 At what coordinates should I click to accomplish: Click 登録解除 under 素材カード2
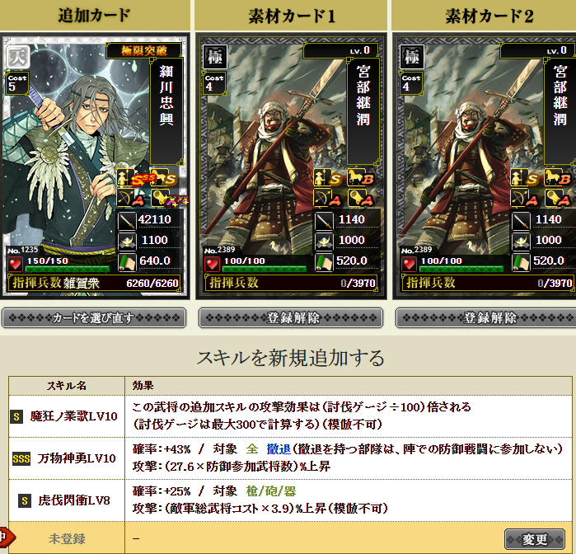(486, 318)
